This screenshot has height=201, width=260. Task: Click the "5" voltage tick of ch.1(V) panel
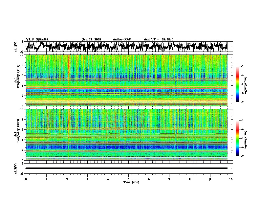point(22,42)
